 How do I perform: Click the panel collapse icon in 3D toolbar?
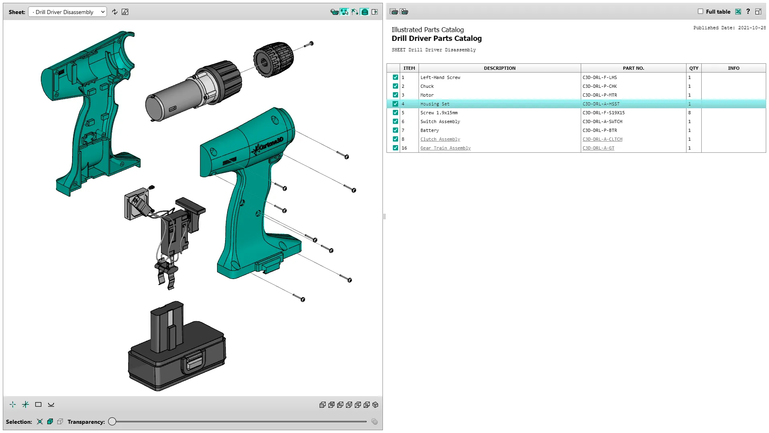[374, 12]
